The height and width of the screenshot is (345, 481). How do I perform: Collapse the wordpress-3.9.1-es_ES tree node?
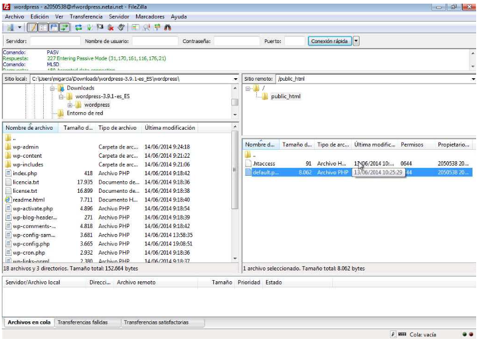click(61, 97)
